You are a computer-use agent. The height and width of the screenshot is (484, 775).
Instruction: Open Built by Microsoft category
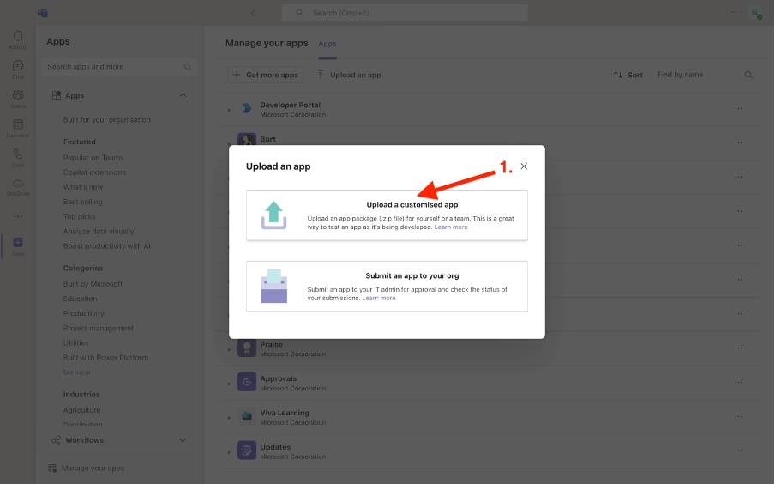pyautogui.click(x=93, y=284)
